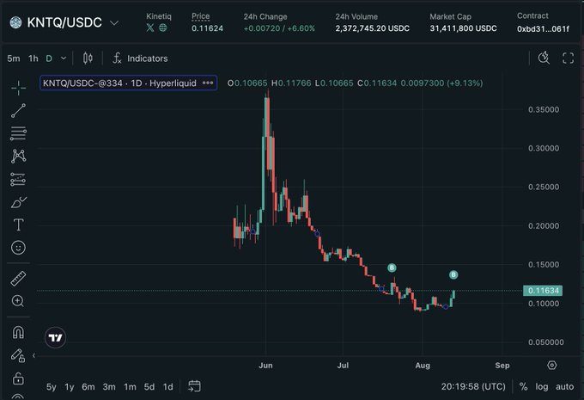Click the 24h Volume value

click(x=372, y=28)
